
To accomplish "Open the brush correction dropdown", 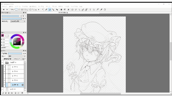I will 18,21.
